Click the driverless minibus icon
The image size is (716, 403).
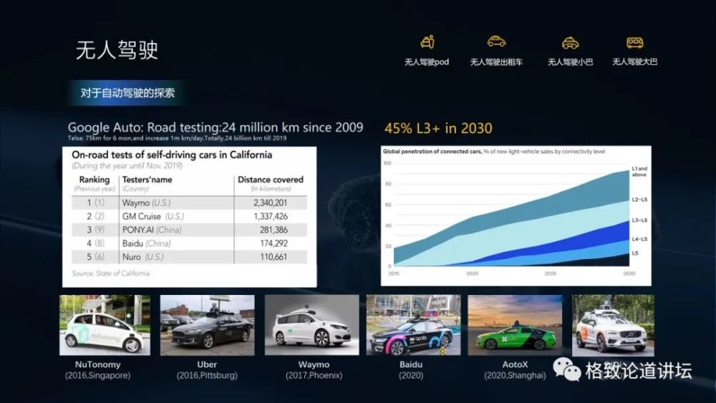(571, 43)
